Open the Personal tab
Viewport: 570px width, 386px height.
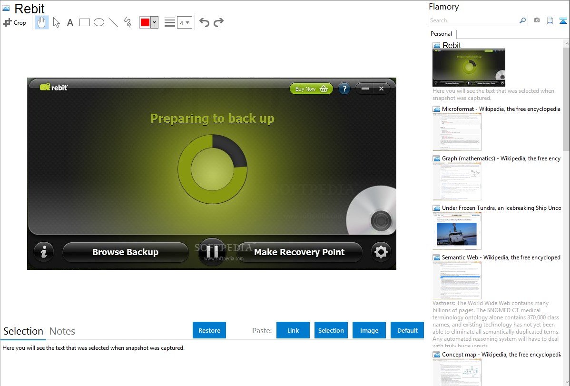442,34
